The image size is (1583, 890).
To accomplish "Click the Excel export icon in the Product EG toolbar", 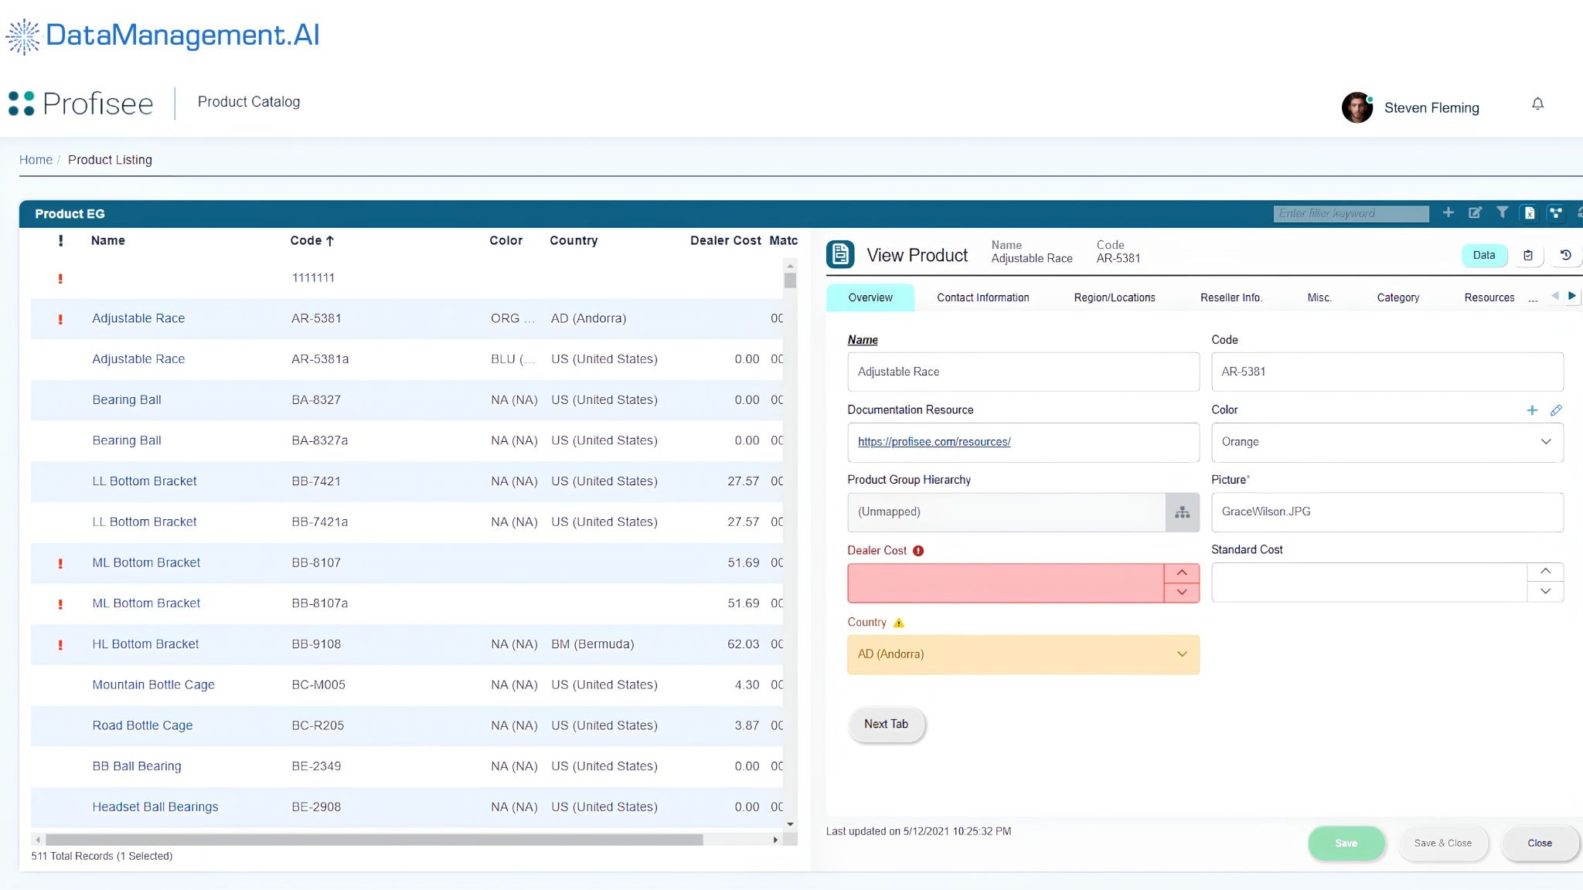I will [x=1529, y=213].
